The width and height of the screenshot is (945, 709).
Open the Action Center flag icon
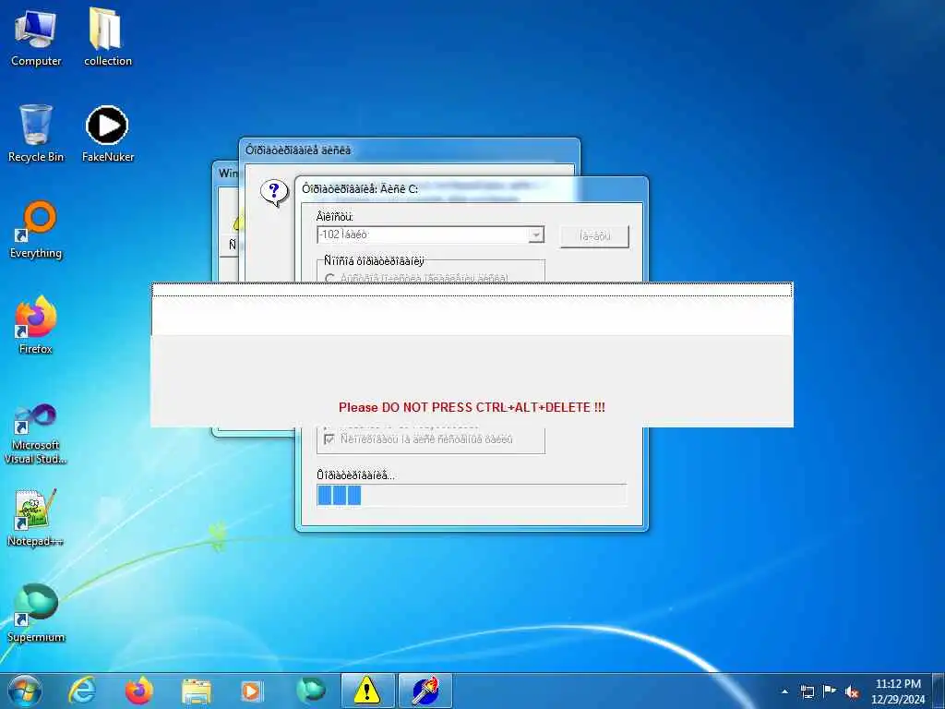830,691
